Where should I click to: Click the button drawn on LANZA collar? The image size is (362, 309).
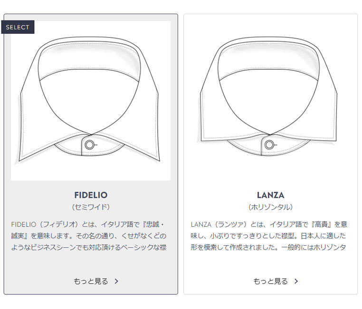(269, 145)
